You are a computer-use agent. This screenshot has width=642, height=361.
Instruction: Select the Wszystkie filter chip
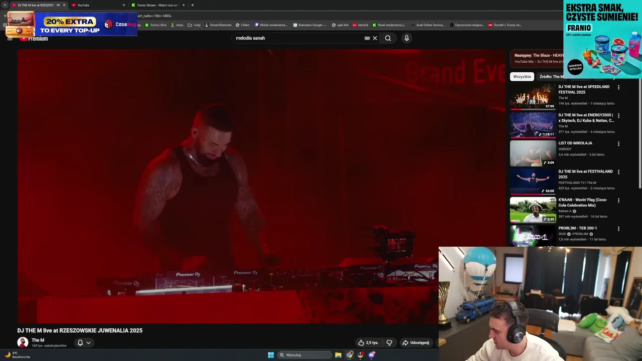(x=522, y=77)
